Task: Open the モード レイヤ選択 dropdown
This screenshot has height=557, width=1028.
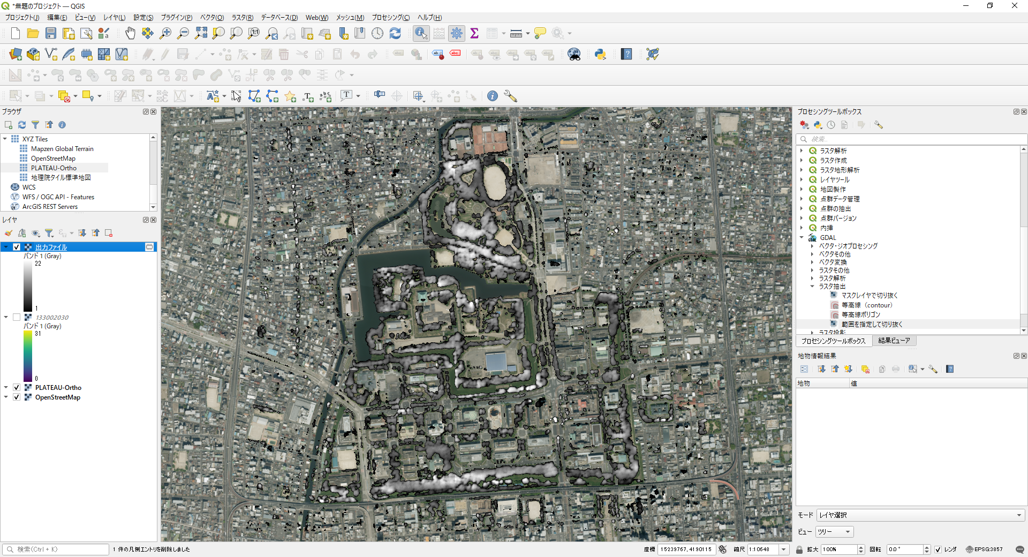Action: click(x=920, y=515)
